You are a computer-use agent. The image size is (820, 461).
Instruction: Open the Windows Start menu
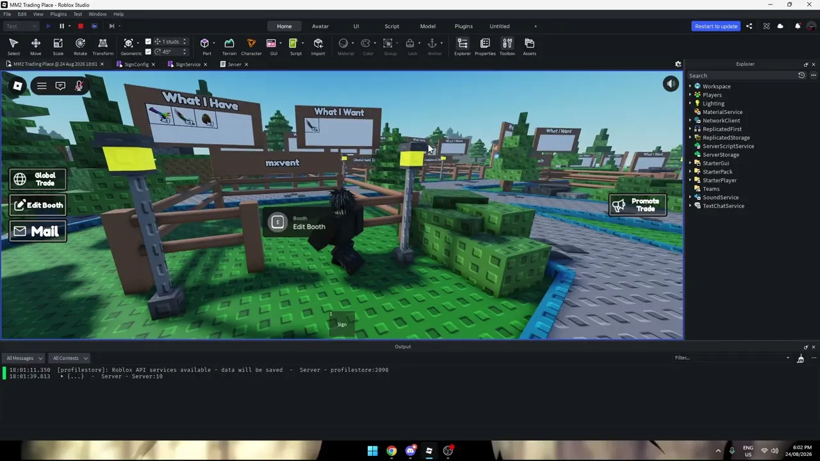(x=372, y=451)
